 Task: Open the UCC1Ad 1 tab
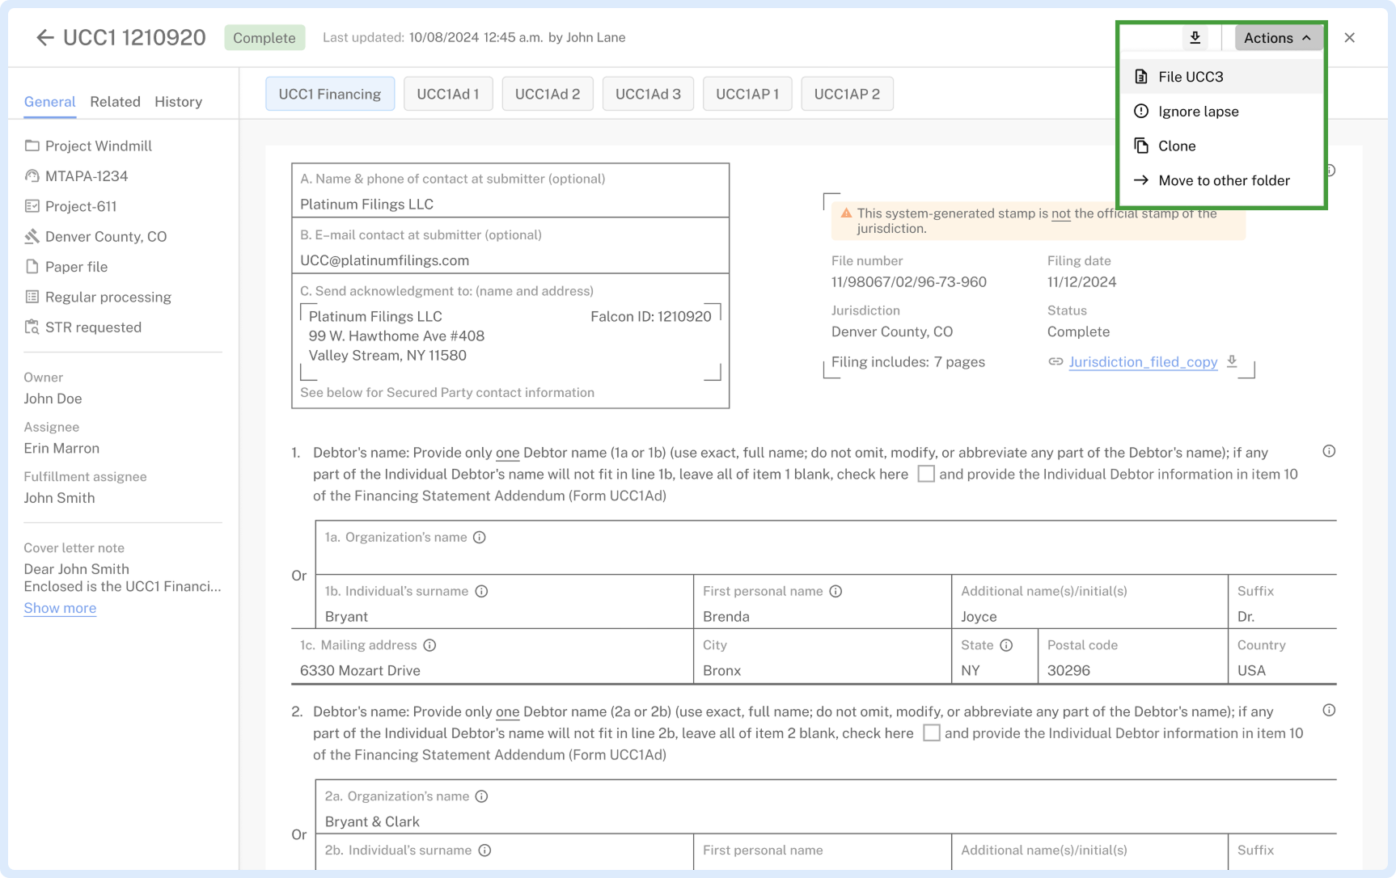point(448,94)
